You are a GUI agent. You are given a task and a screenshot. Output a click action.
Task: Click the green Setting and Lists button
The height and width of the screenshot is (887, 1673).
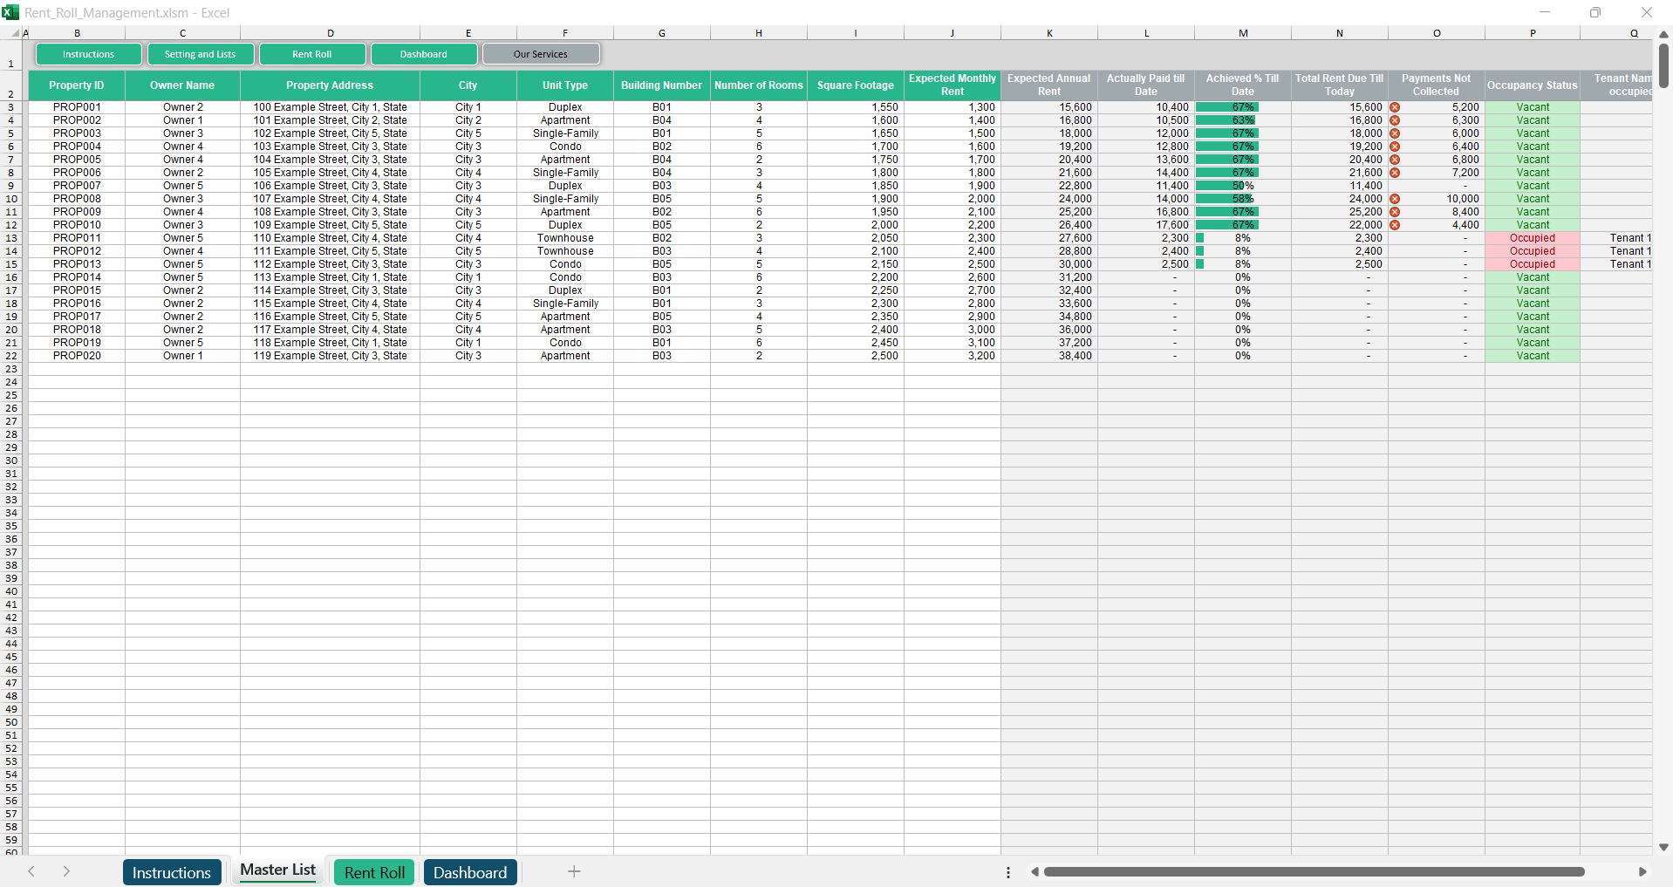pos(201,54)
